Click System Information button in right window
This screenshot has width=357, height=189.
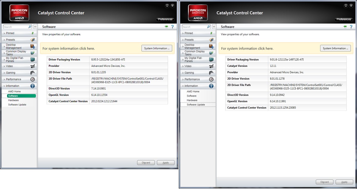[x=336, y=48]
